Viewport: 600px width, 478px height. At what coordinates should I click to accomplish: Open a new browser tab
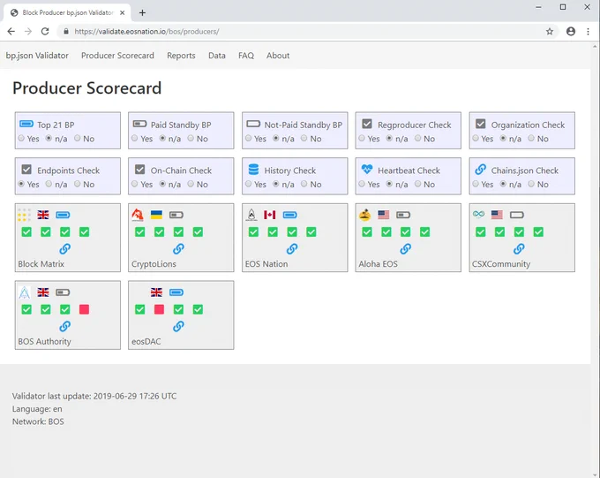tap(142, 12)
